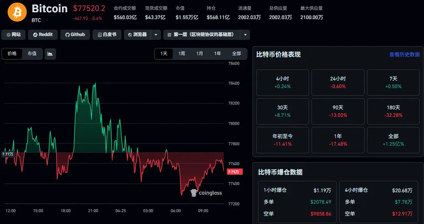Image resolution: width=424 pixels, height=224 pixels.
Task: Click the 比特币价格表现 heading
Action: [x=278, y=55]
